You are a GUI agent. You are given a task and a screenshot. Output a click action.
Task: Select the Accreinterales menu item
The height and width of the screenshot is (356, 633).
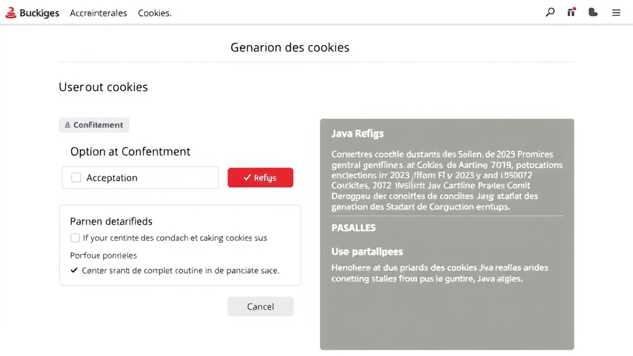pos(98,12)
